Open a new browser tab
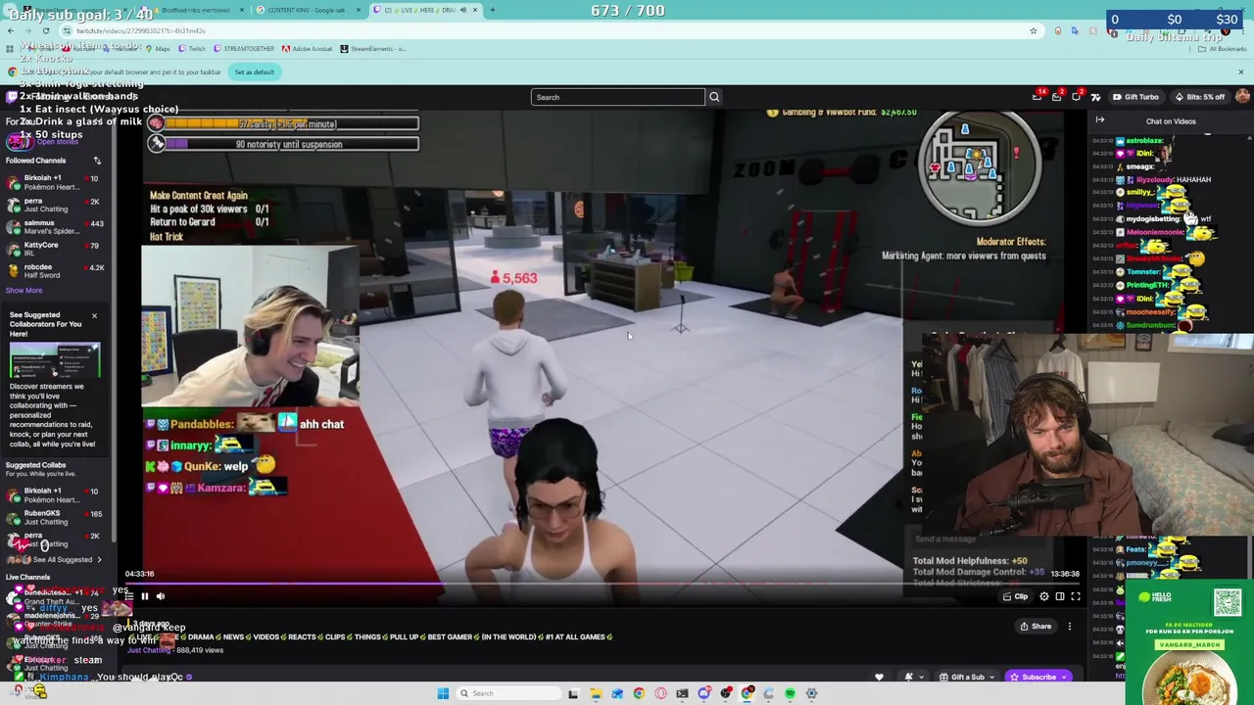 click(x=492, y=10)
